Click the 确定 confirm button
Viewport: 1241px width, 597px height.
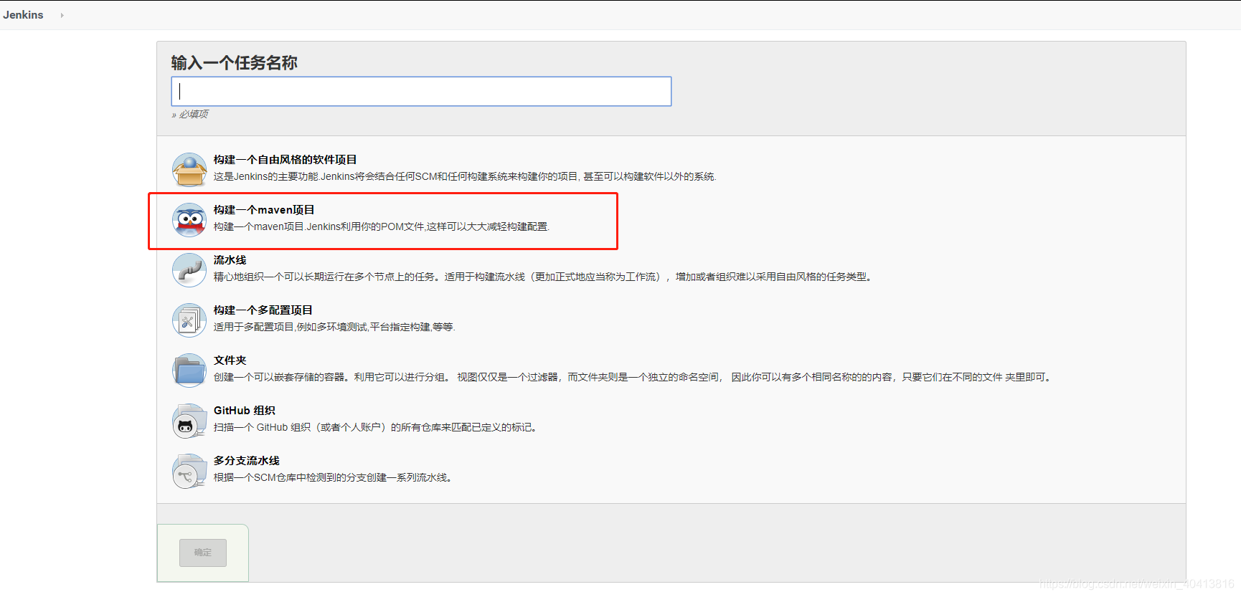point(203,553)
